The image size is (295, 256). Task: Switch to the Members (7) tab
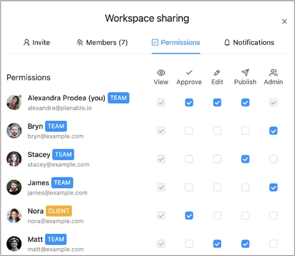102,43
